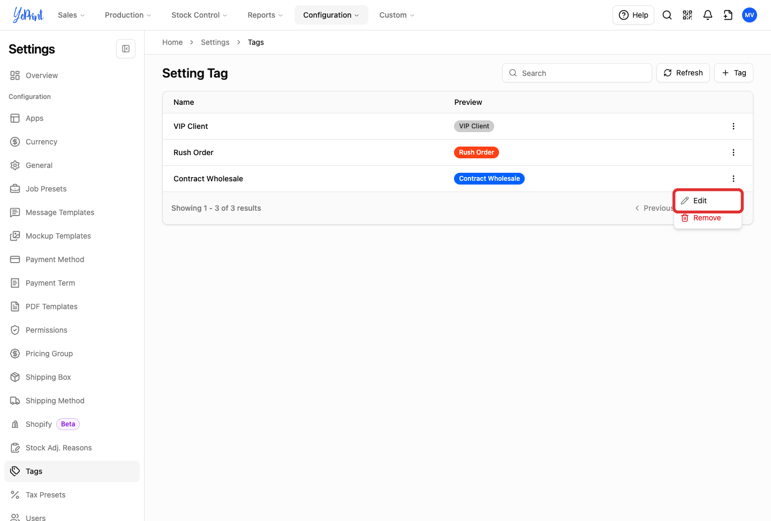Screen dimensions: 771x521
Task: Open Payment Method settings
Action: pyautogui.click(x=72, y=259)
